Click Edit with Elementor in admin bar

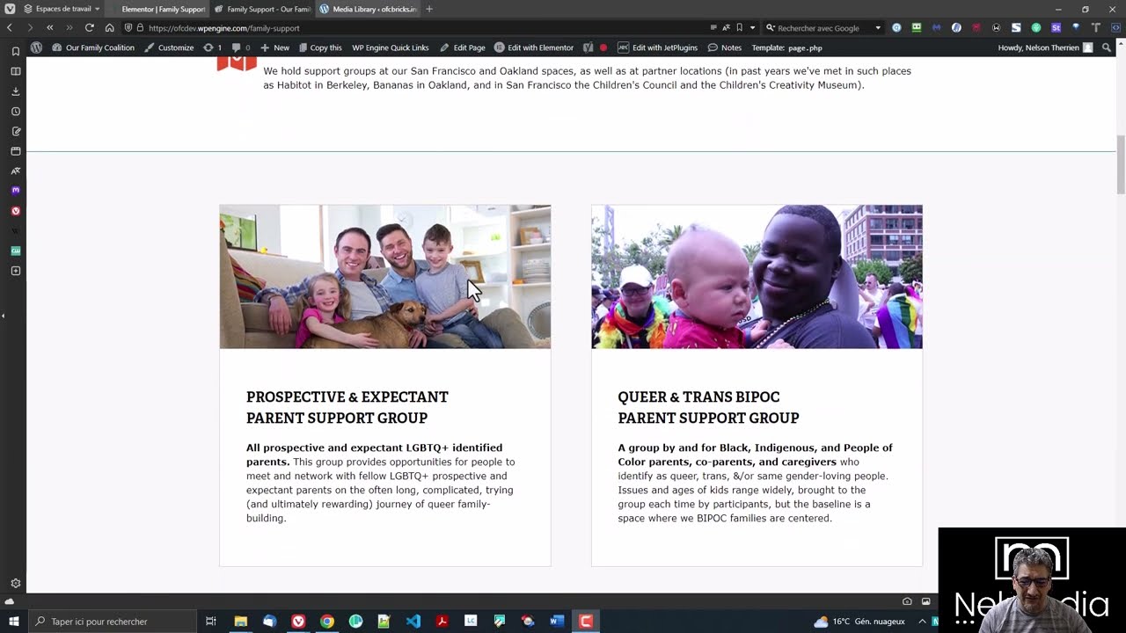(x=534, y=47)
